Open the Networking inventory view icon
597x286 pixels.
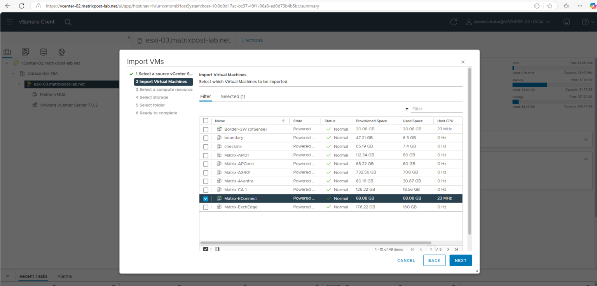click(61, 52)
